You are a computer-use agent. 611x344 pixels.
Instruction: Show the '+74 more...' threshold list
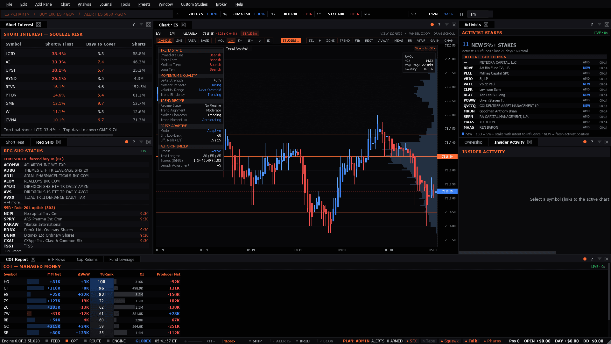pos(13,202)
